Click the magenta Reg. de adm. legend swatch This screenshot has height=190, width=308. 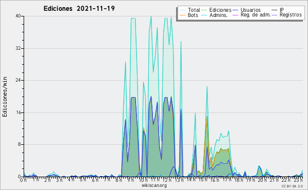tap(235, 15)
